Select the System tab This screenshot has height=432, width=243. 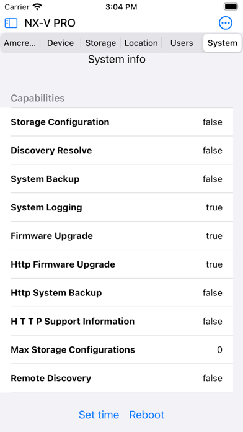[223, 43]
